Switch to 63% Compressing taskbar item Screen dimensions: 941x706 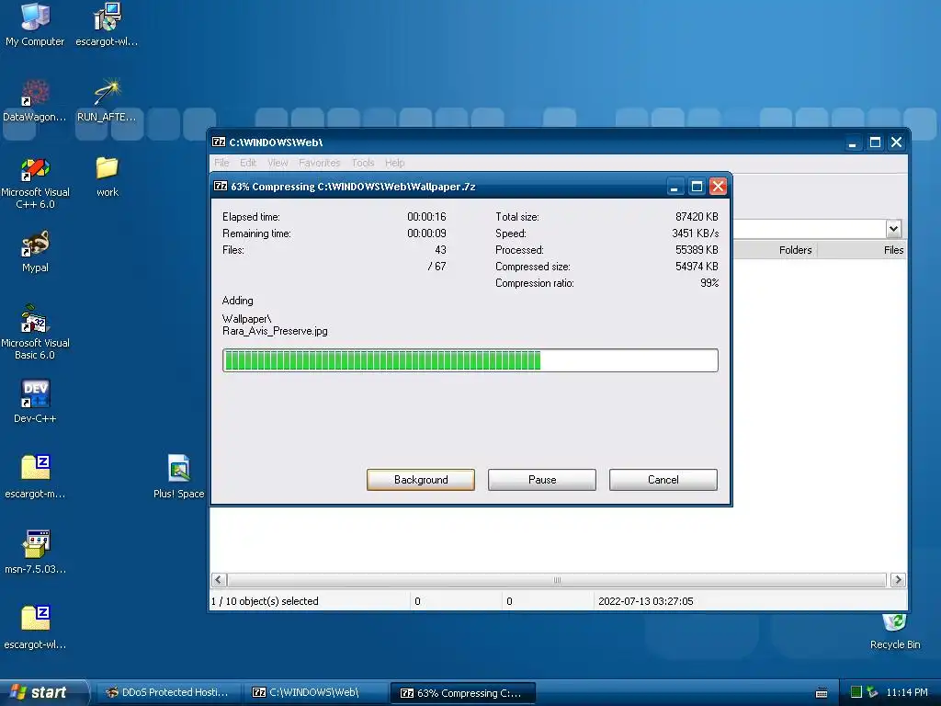463,693
